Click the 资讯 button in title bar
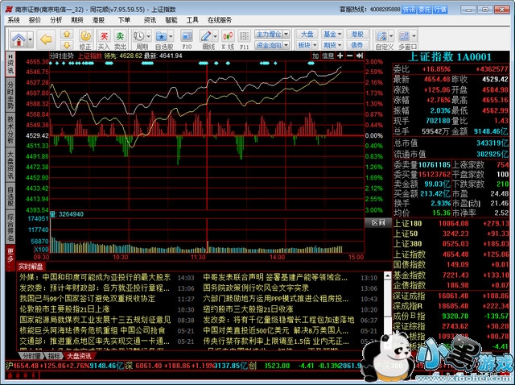The width and height of the screenshot is (515, 385). pos(409,10)
